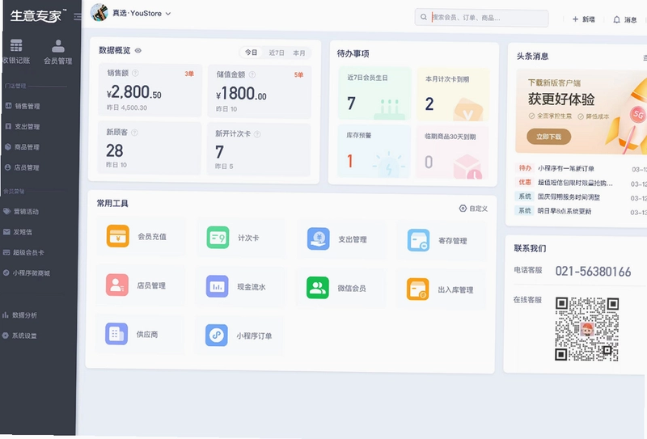Click the 021-56380166 phone number
Image resolution: width=647 pixels, height=439 pixels.
(593, 271)
